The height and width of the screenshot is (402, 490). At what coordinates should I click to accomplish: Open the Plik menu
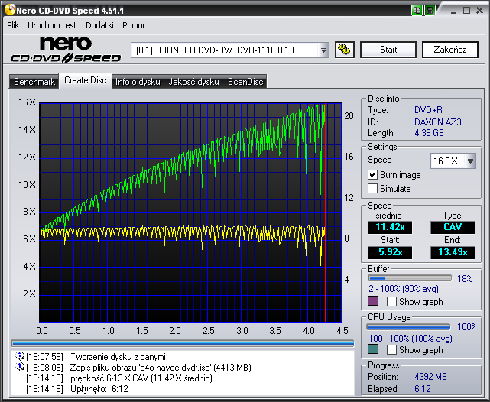click(13, 25)
